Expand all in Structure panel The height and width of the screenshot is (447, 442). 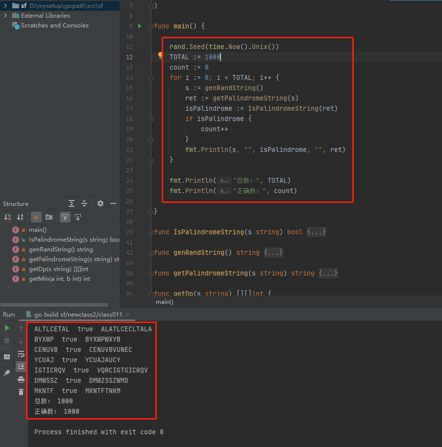[72, 203]
